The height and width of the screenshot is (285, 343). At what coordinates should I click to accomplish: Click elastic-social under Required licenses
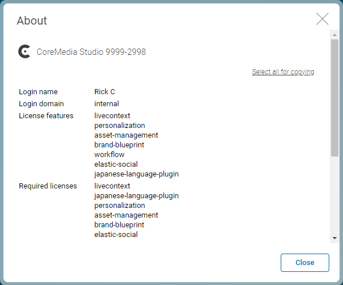(x=116, y=235)
